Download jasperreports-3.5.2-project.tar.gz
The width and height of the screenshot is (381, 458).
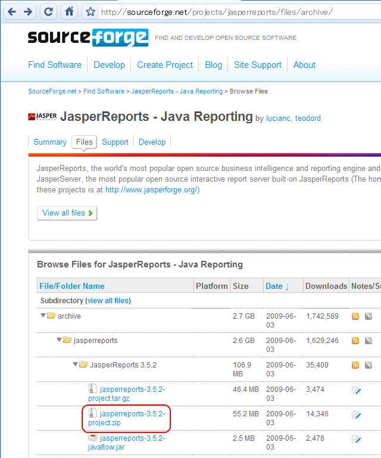[x=127, y=394]
